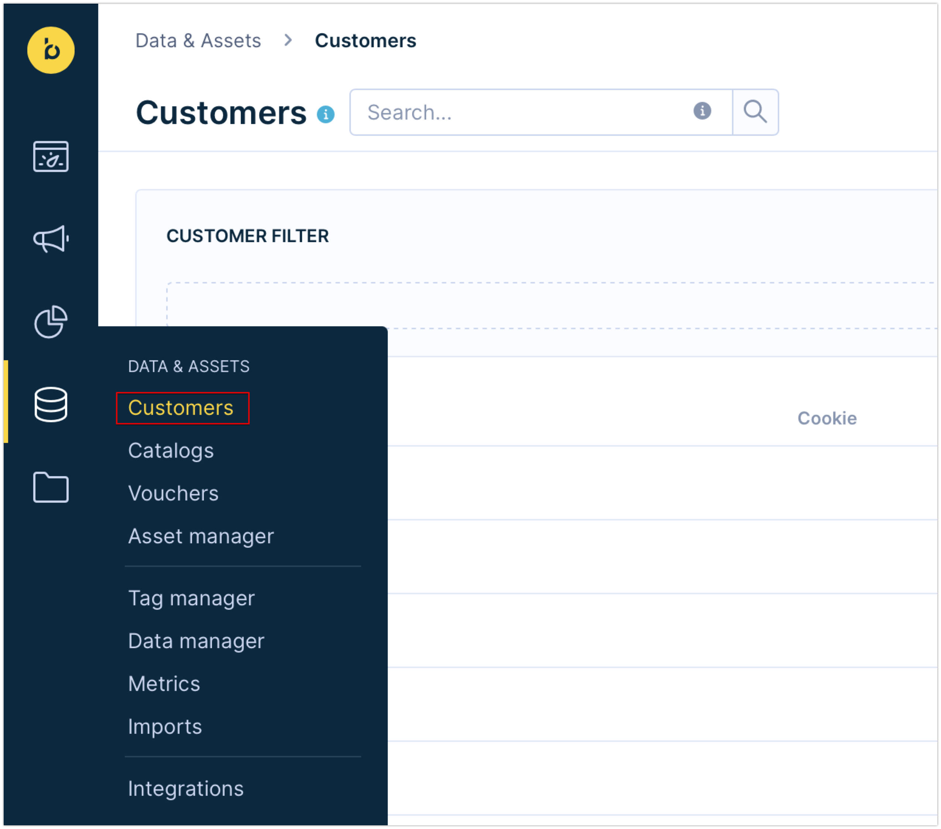Select the Data & Assets database icon

click(51, 405)
